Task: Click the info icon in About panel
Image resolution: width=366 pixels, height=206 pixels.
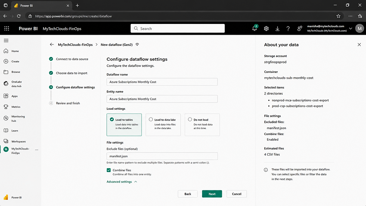Action: point(266,170)
